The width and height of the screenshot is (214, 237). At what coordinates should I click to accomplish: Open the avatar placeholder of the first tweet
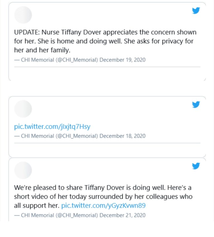(23, 15)
